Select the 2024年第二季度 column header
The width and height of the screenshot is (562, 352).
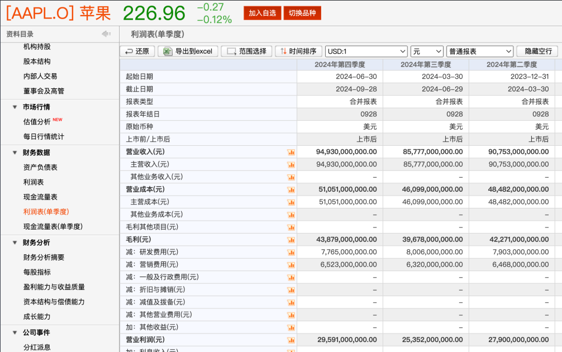coord(512,64)
